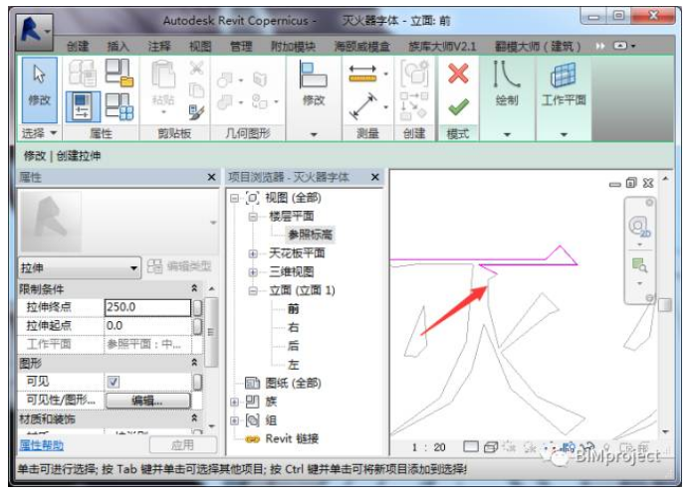Screen dimensions: 694x494
Task: Open the 属性帮助 link
Action: click(41, 445)
